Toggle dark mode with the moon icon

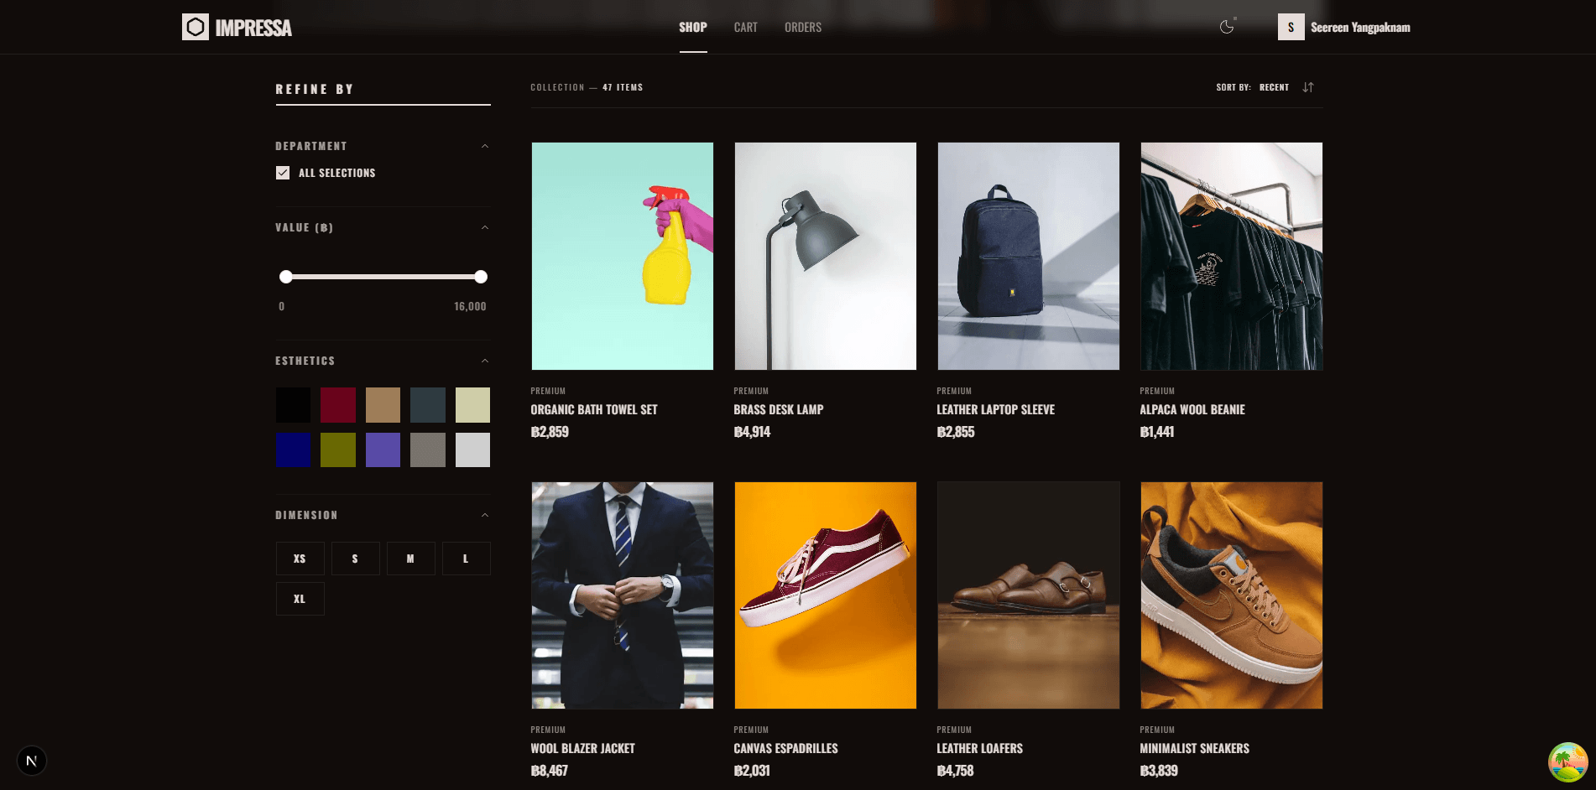(1226, 27)
